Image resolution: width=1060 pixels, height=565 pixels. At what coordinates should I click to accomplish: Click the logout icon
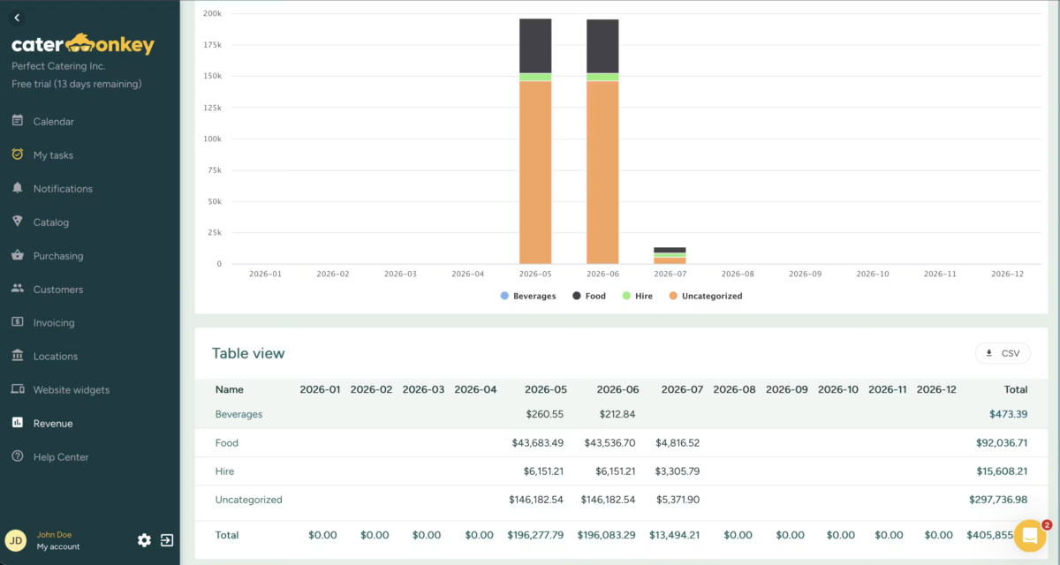tap(167, 540)
